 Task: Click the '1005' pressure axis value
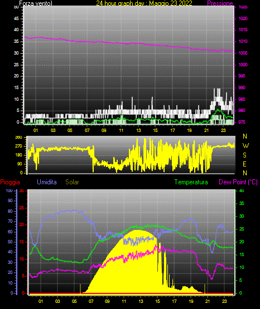click(243, 53)
